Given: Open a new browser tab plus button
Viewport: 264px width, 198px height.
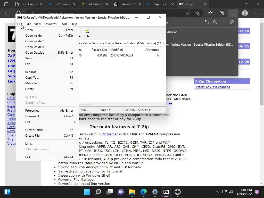Looking at the screenshot, I should coord(214,4).
